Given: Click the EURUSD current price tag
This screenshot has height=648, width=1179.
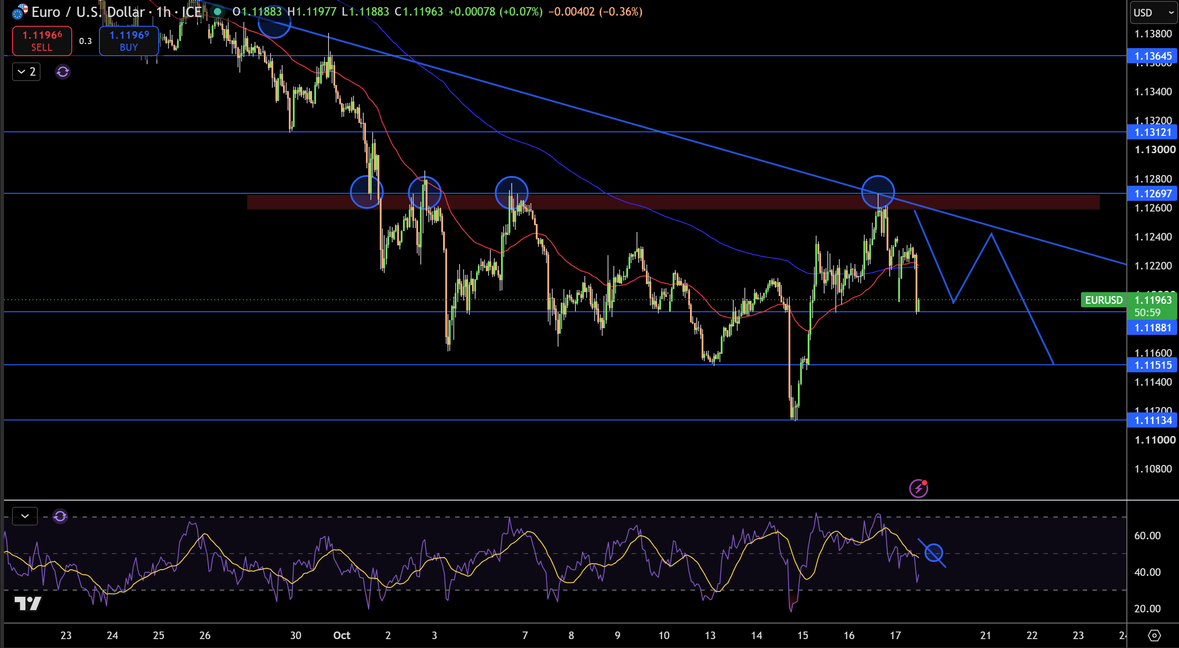Looking at the screenshot, I should pos(1104,300).
